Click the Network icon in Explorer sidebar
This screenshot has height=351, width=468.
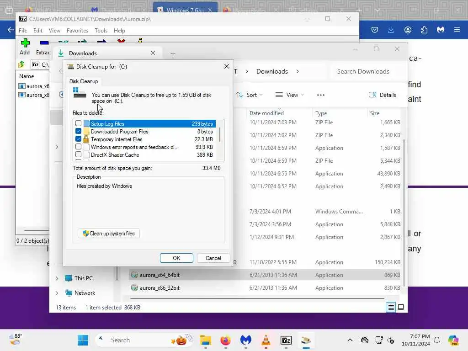[x=69, y=293]
